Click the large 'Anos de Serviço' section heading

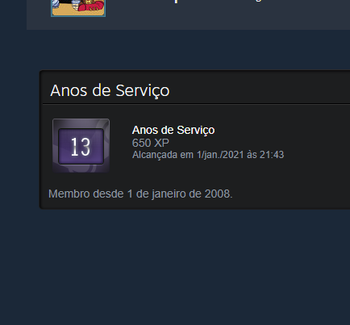[110, 90]
